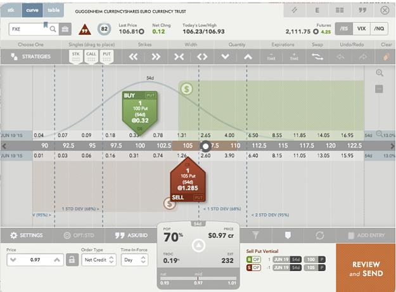
Task: Select the red SELL 105 Put tag
Action: 188,181
